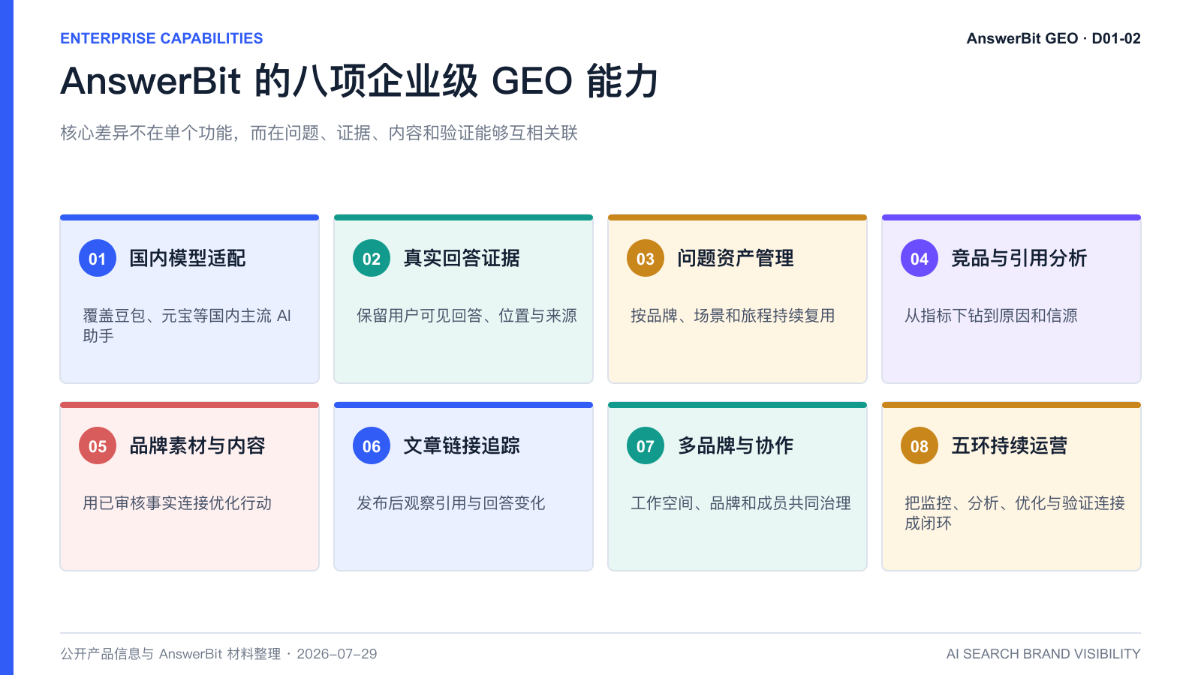
Task: Click the orange 08 number badge
Action: tap(920, 445)
